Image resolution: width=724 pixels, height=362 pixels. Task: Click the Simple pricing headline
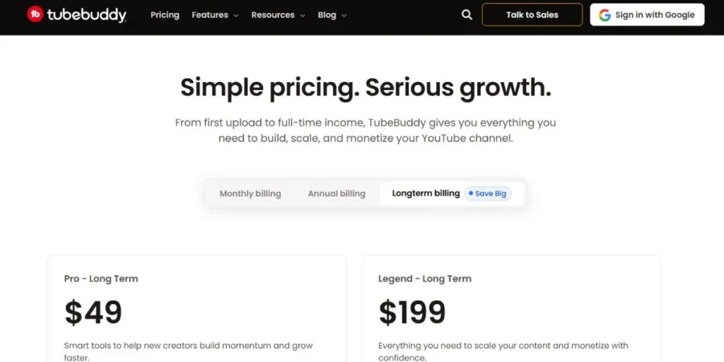tap(366, 88)
